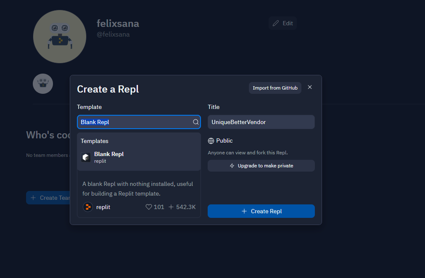The width and height of the screenshot is (425, 278).
Task: Edit the felixsana profile
Action: coord(282,23)
